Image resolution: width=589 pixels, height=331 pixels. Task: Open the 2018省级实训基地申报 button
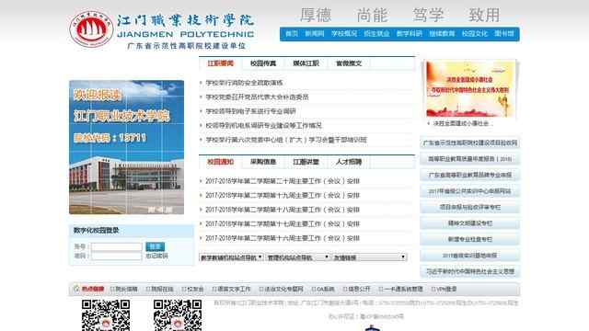click(470, 256)
